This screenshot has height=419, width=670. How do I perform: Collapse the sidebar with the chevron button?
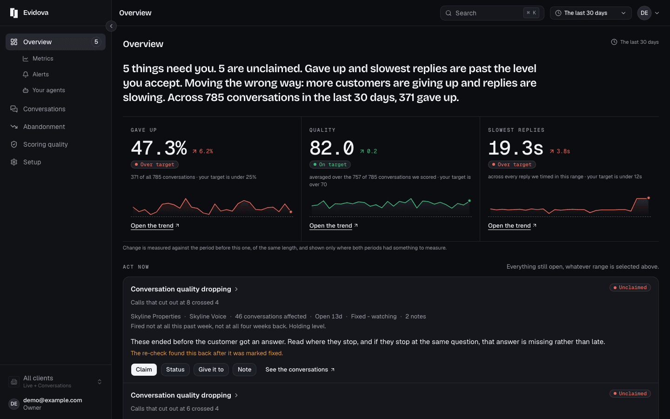pyautogui.click(x=111, y=26)
